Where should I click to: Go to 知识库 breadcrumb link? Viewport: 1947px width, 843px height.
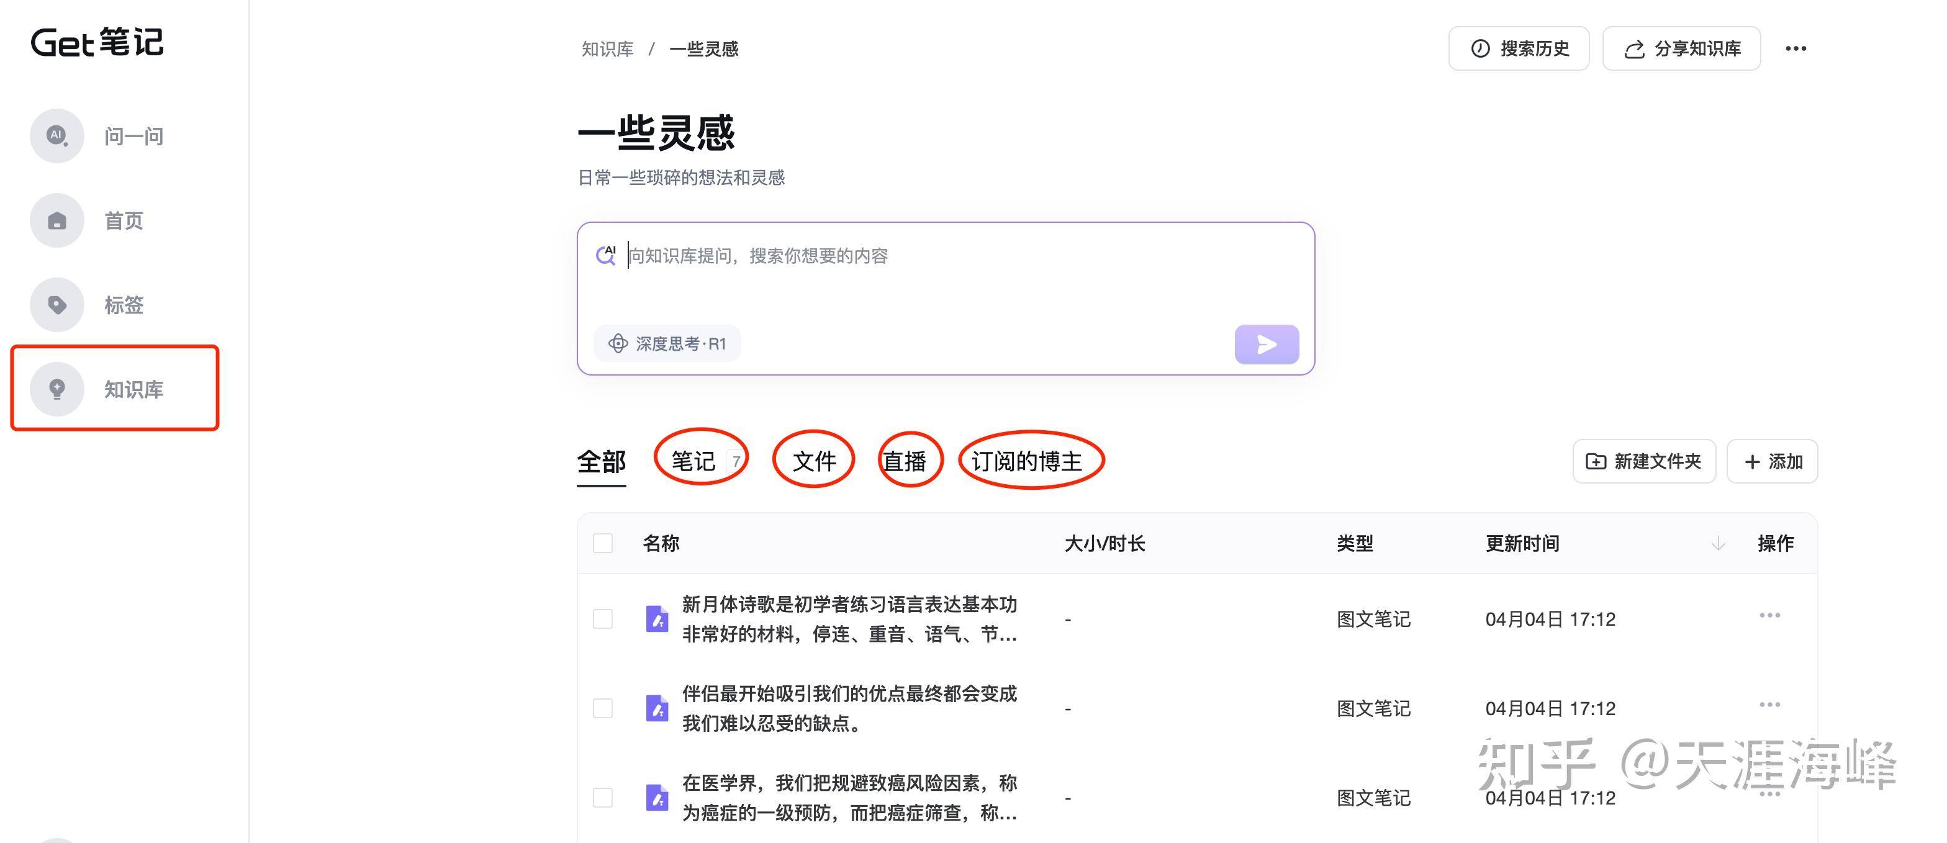608,49
